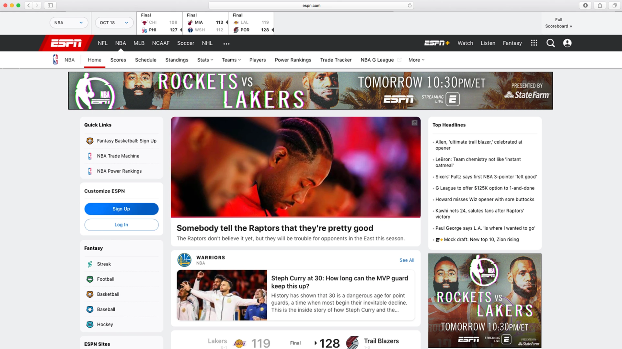Go back with Safari back arrow
This screenshot has height=349, width=622.
tap(29, 5)
